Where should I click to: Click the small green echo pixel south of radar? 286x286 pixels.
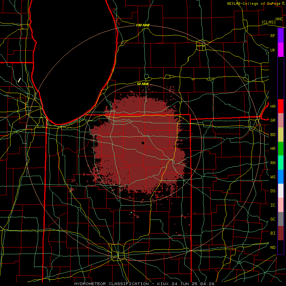point(131,213)
